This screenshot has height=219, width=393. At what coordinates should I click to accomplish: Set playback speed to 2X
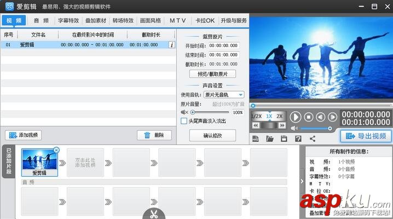(x=280, y=116)
